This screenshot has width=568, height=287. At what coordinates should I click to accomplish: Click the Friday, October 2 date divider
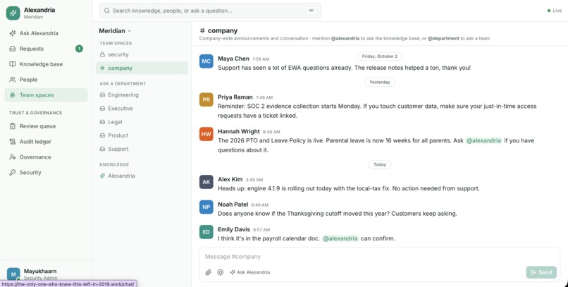tap(380, 56)
